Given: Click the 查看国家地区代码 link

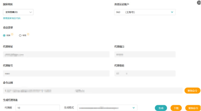Looking at the screenshot, I should (12, 18).
